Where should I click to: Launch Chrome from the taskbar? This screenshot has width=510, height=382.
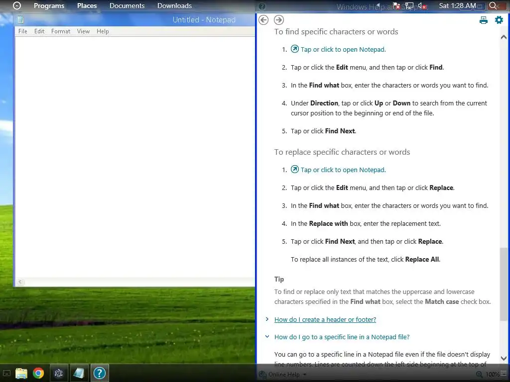pos(38,373)
